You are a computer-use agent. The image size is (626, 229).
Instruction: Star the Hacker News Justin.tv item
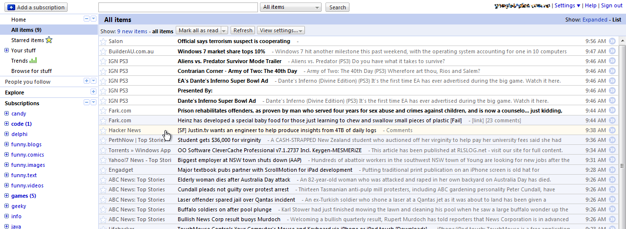pyautogui.click(x=103, y=130)
